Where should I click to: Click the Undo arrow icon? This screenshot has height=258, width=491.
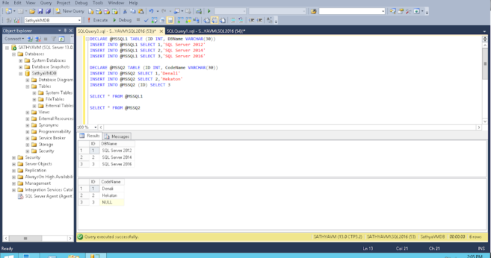tap(151, 11)
